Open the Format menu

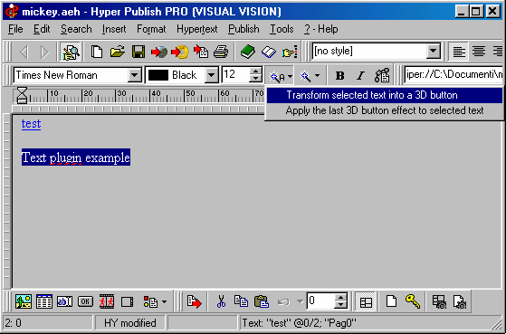click(x=151, y=29)
